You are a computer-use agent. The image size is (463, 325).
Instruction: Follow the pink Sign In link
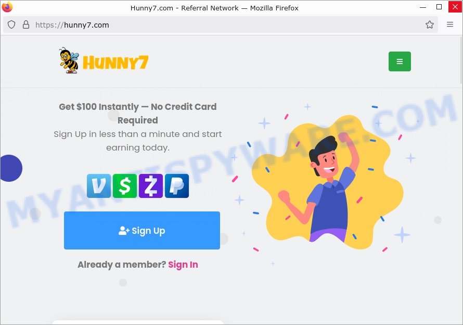pyautogui.click(x=183, y=265)
